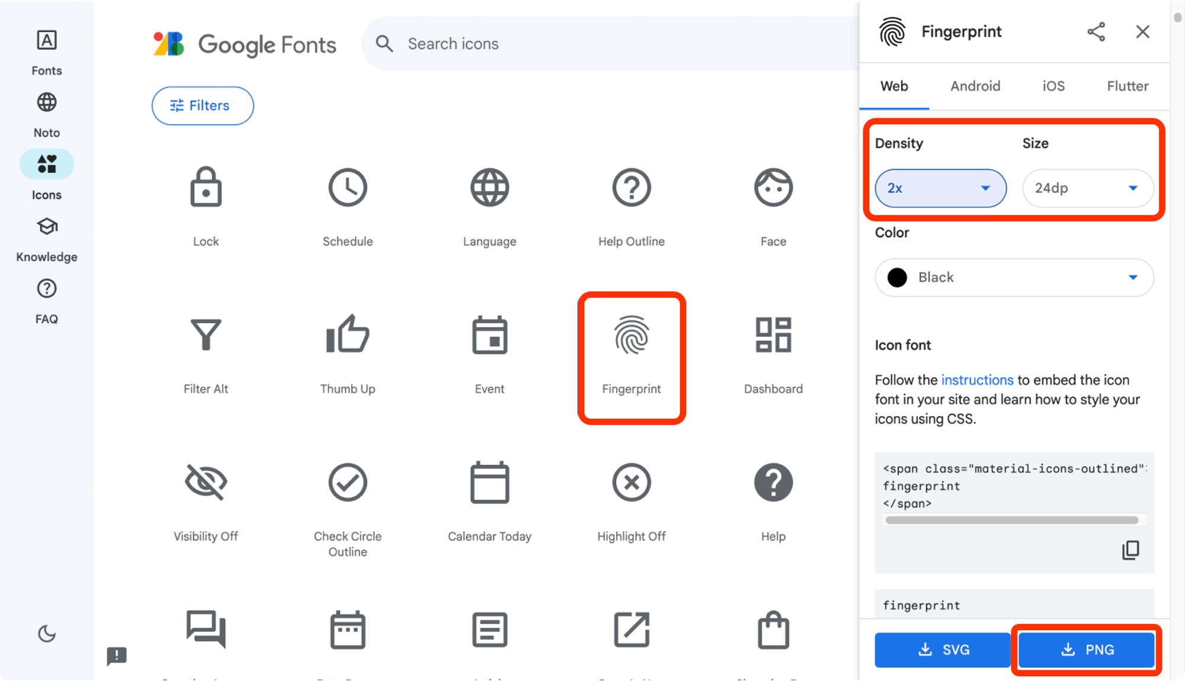Screen dimensions: 1185x681
Task: Expand the Size 24dp dropdown
Action: (x=1087, y=188)
